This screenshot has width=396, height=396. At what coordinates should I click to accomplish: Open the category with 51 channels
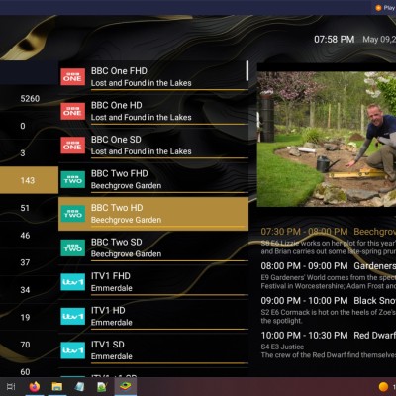point(29,208)
